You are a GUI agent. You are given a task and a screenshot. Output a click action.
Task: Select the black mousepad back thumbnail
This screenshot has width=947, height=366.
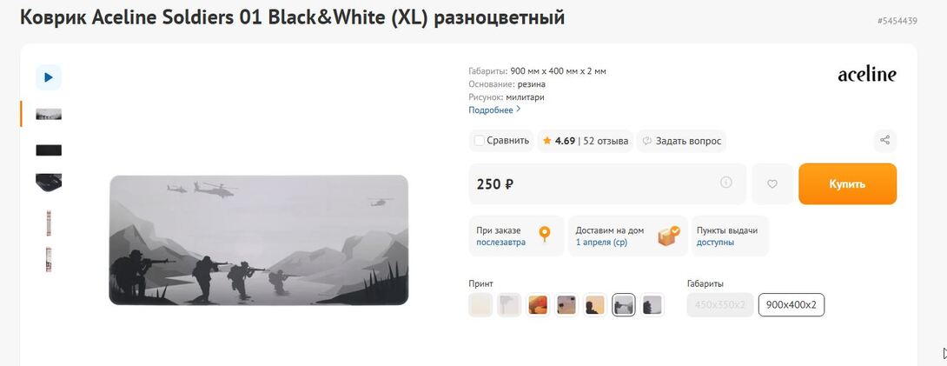point(49,150)
